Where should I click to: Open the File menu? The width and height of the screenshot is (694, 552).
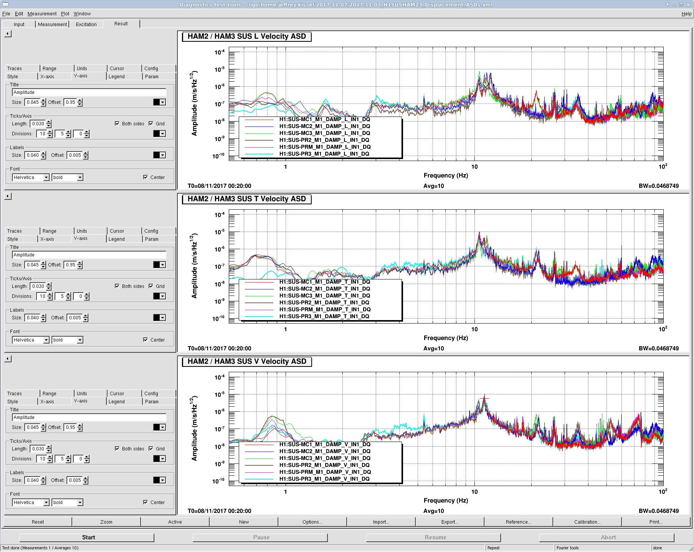(x=6, y=14)
